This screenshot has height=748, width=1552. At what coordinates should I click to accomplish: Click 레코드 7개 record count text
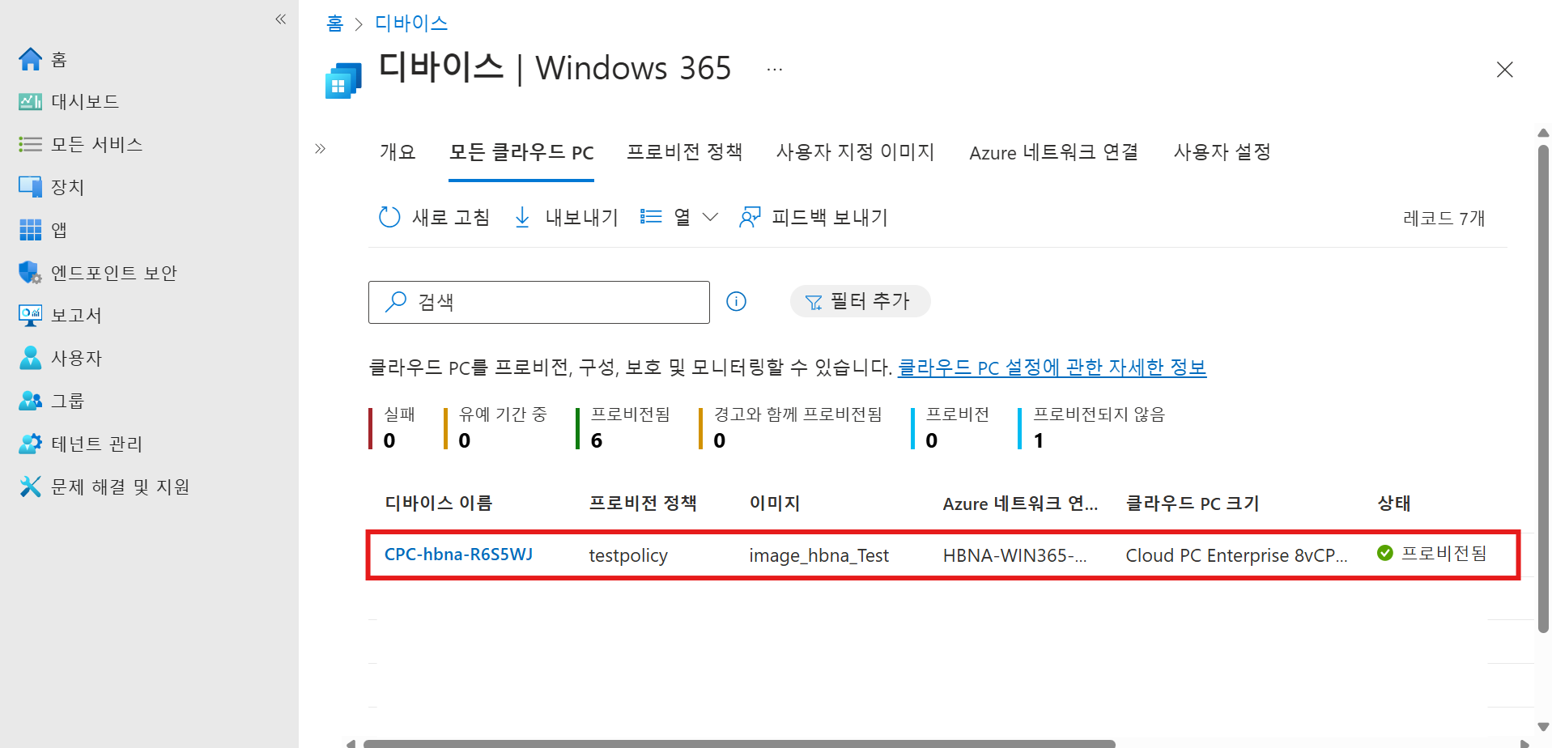pos(1444,218)
